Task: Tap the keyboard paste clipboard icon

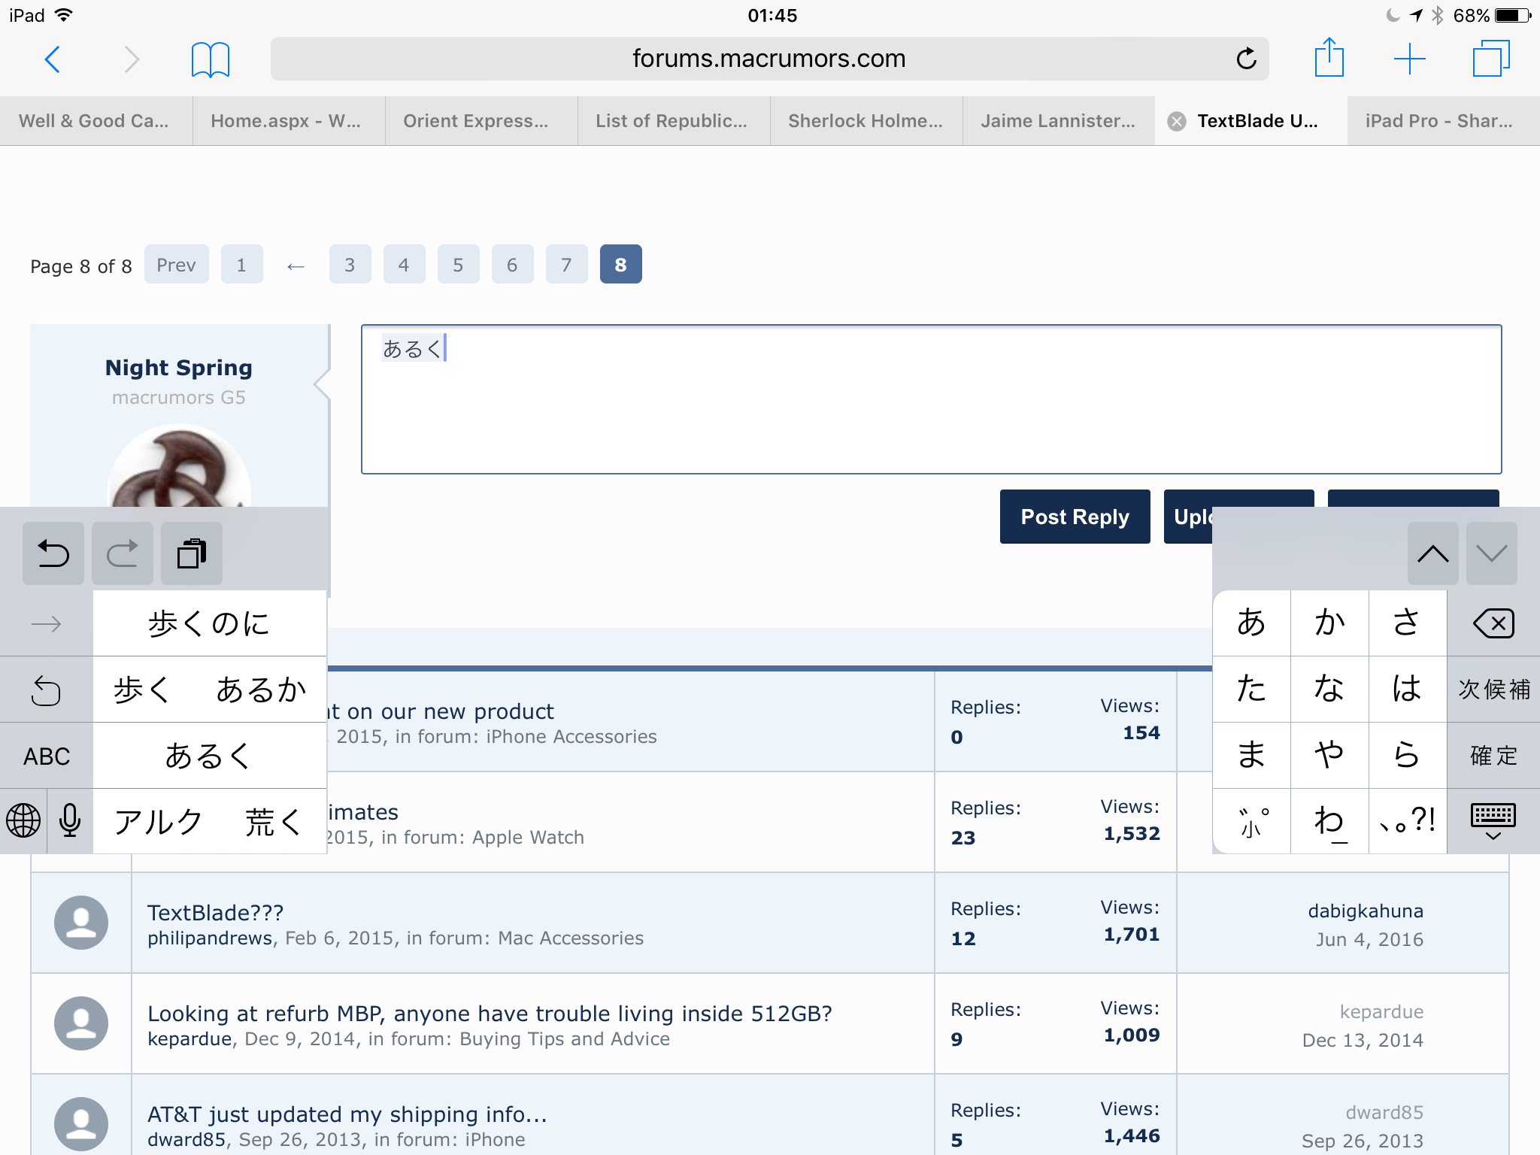Action: pos(191,554)
